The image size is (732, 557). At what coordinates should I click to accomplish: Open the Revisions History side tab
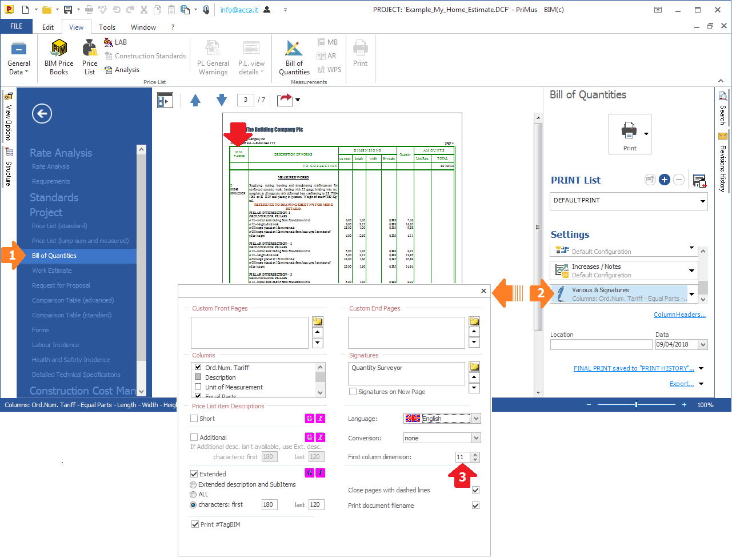pos(723,162)
